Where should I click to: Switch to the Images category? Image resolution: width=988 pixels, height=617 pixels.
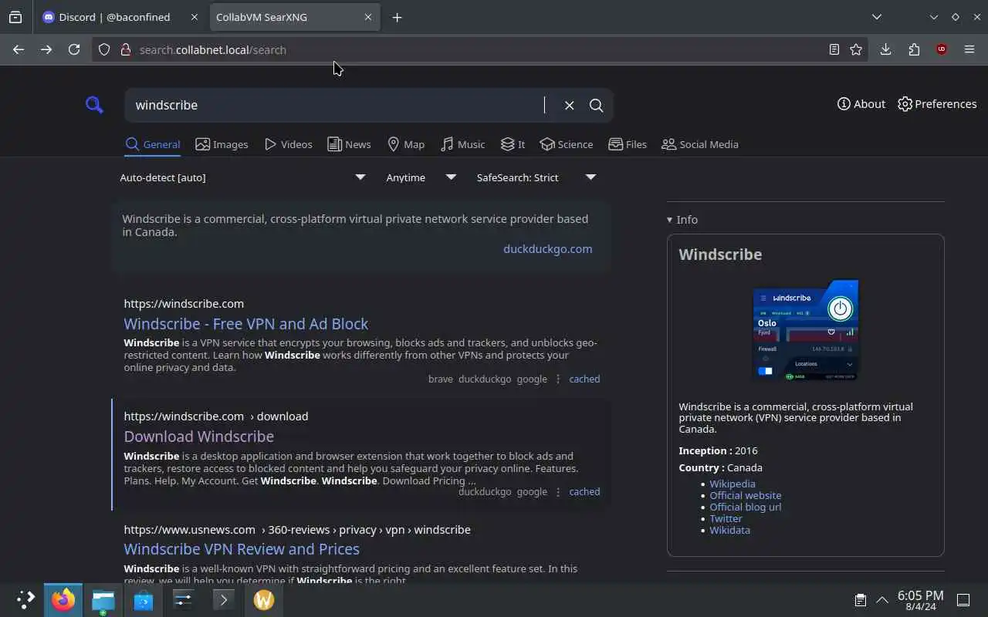click(x=222, y=144)
